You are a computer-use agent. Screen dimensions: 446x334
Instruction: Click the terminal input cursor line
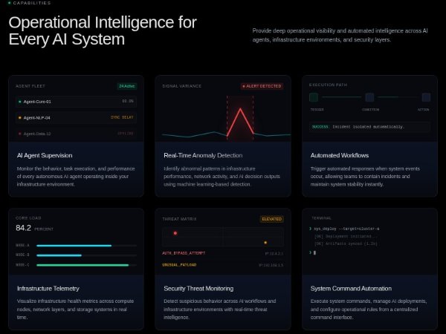[x=315, y=252]
